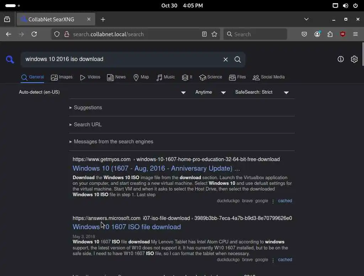Switch to the Files category tab
This screenshot has height=276, width=364.
(237, 77)
